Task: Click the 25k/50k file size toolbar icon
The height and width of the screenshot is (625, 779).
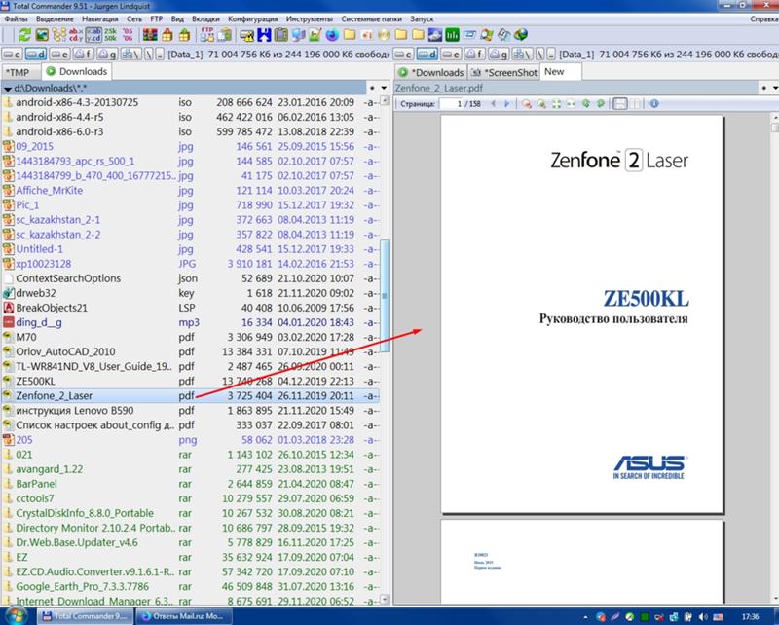Action: pos(110,35)
